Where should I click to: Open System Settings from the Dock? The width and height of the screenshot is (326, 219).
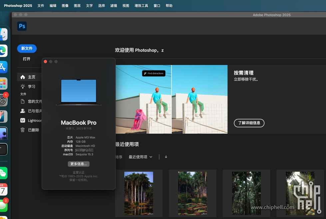point(3,100)
